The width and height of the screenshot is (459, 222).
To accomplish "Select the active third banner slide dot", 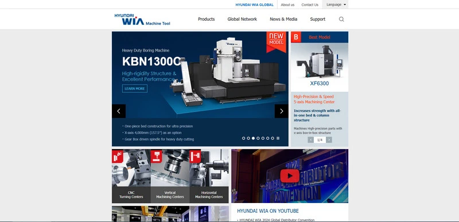I will 253,138.
